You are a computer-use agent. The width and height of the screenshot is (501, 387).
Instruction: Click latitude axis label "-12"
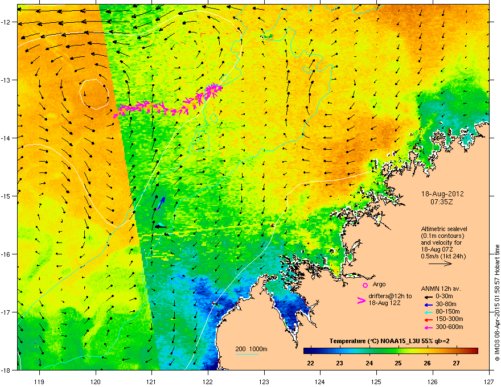[x=6, y=22]
